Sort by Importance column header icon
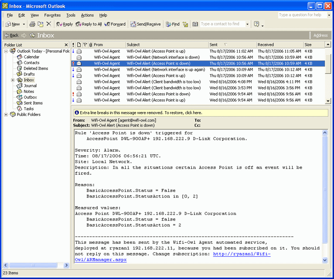Screen dimensions: 334x279 pos(73,45)
